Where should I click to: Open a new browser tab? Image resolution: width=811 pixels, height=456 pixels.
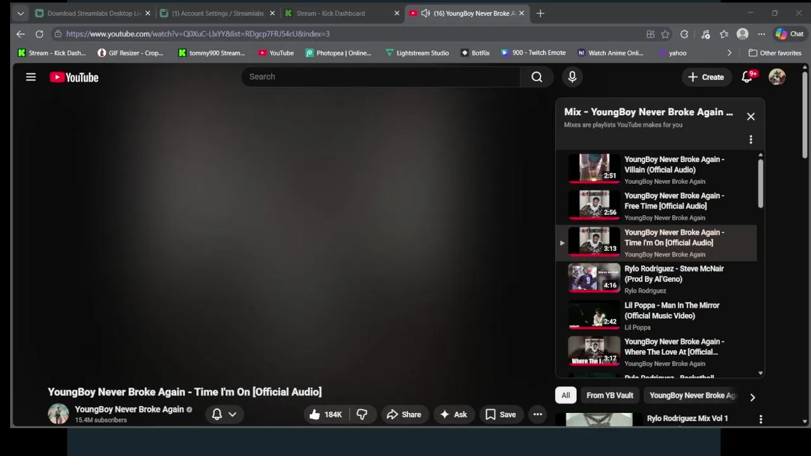coord(540,13)
